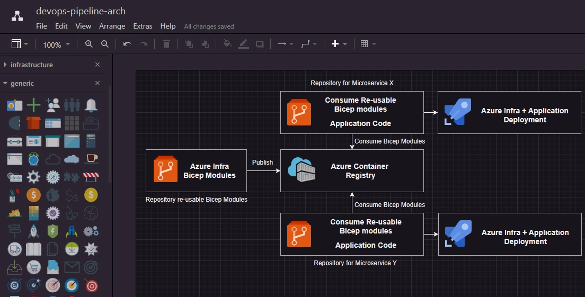This screenshot has height=297, width=585.
Task: Open the Extras menu
Action: coord(143,26)
